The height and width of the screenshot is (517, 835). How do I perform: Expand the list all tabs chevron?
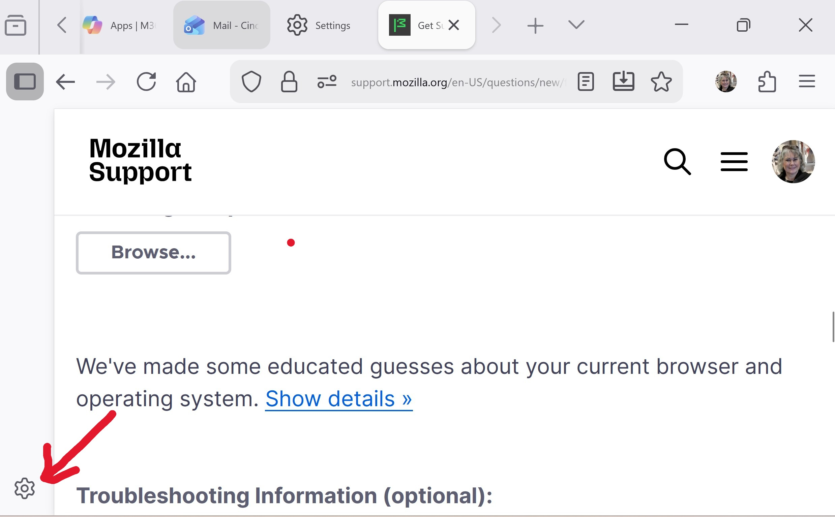[x=576, y=25]
